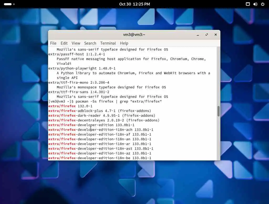Click "extra/firefox-developer-edition 133.0b1-1" line
The width and height of the screenshot is (269, 204).
[91, 125]
